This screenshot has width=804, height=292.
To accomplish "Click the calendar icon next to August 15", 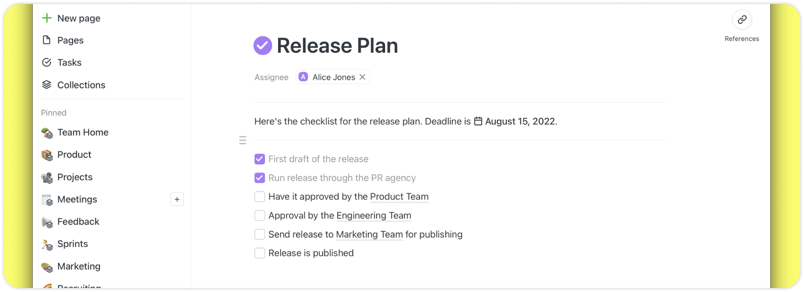I will coord(478,121).
